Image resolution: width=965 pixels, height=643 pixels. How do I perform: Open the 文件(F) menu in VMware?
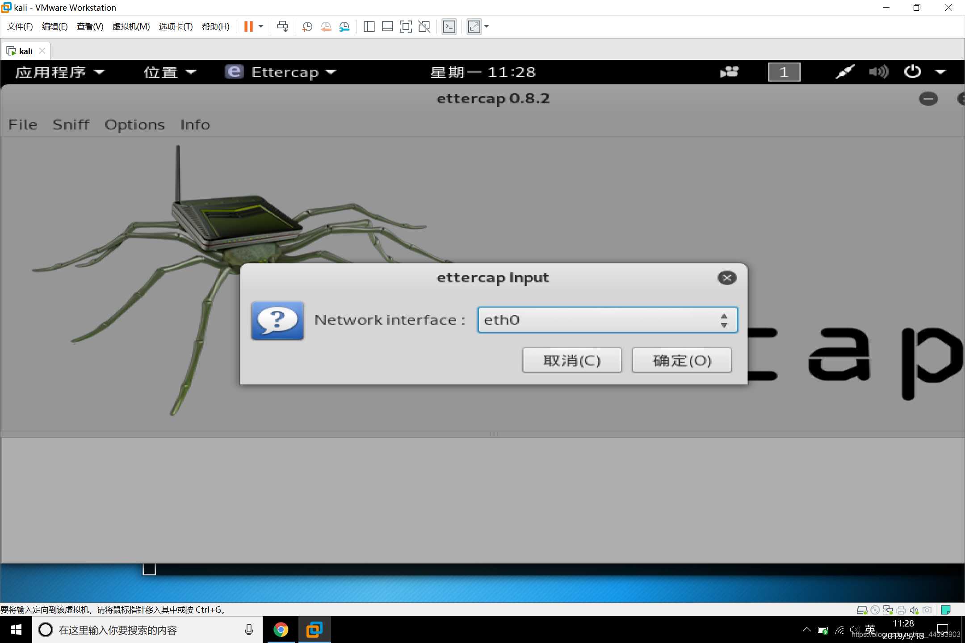tap(20, 27)
